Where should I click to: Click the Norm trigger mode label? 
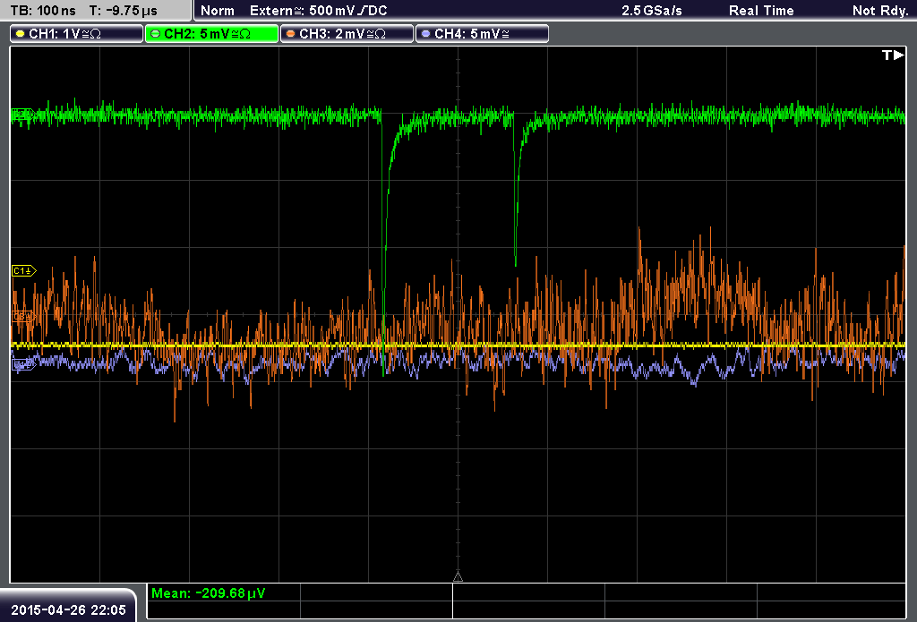tap(218, 11)
